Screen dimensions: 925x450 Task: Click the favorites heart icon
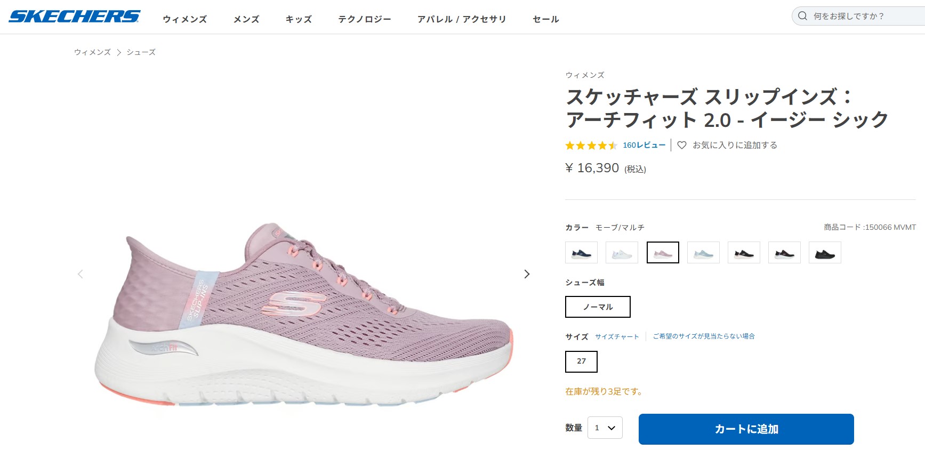coord(681,145)
